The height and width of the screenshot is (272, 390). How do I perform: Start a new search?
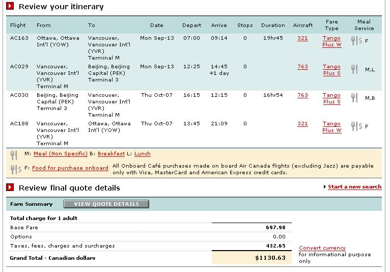(354, 187)
